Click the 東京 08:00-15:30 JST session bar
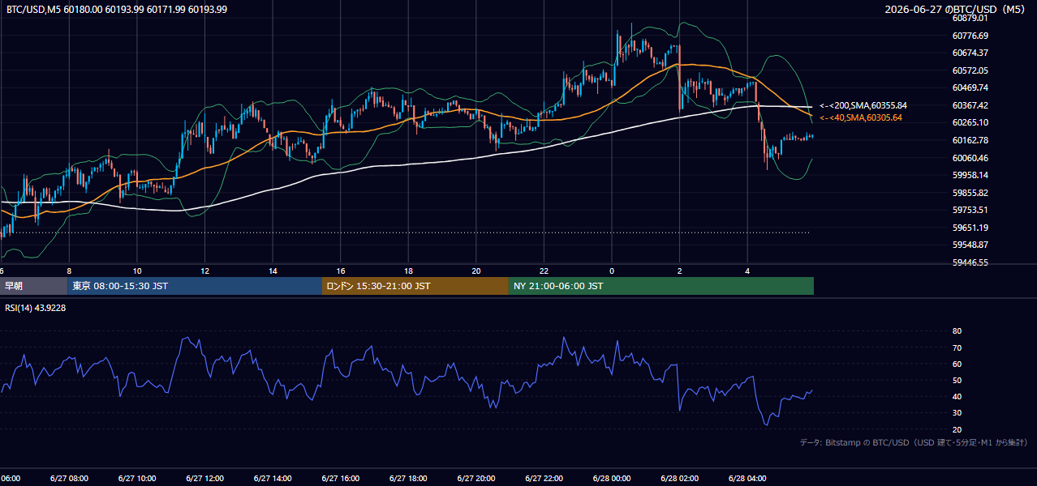The image size is (1037, 486). (x=195, y=286)
